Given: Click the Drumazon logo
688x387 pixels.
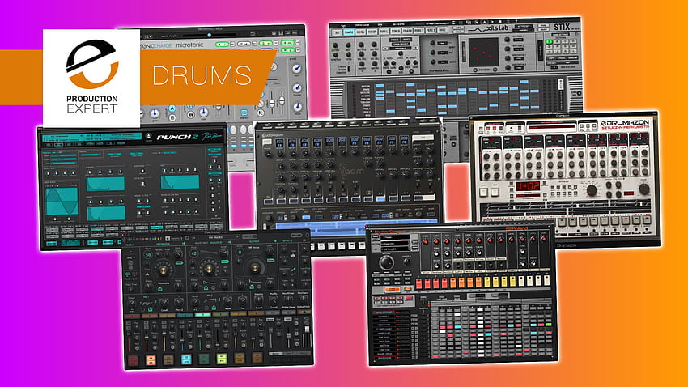Looking at the screenshot, I should coord(625,124).
